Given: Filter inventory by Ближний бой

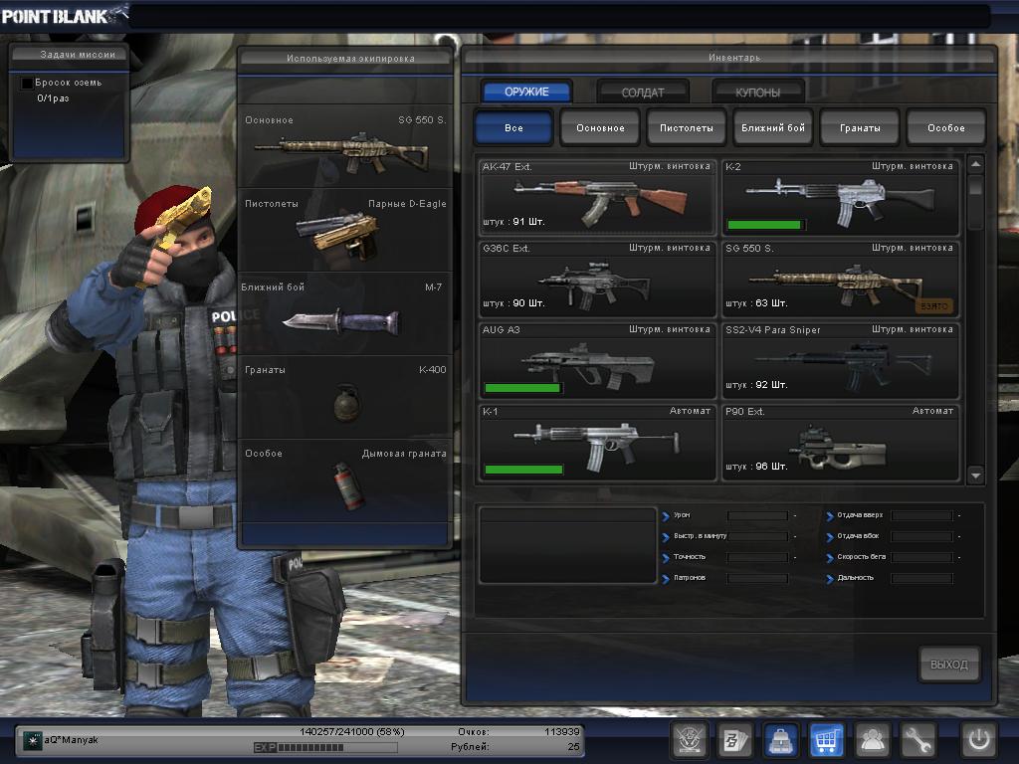Looking at the screenshot, I should coord(772,127).
